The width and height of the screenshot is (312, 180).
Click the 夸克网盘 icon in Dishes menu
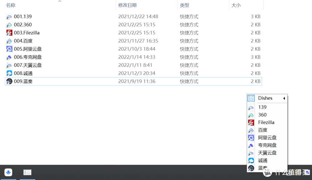click(x=251, y=145)
